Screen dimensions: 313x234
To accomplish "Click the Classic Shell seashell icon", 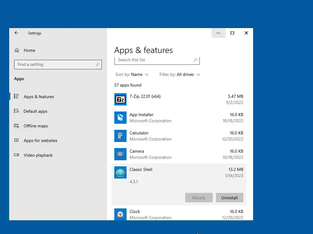I will pos(120,172).
